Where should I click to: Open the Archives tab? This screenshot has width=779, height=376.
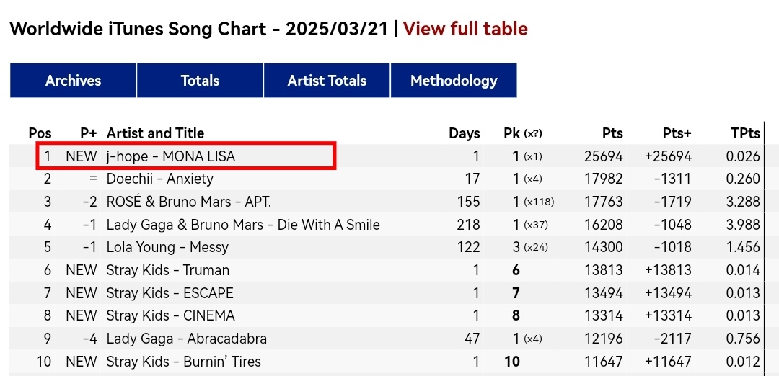click(73, 81)
